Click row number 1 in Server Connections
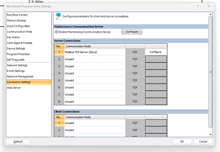Screen dimensions: 220x152 pyautogui.click(x=59, y=52)
